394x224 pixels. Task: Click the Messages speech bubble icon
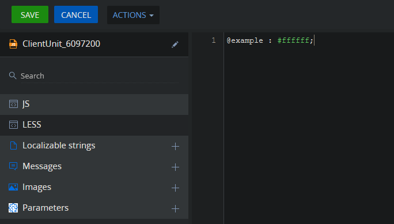(13, 166)
